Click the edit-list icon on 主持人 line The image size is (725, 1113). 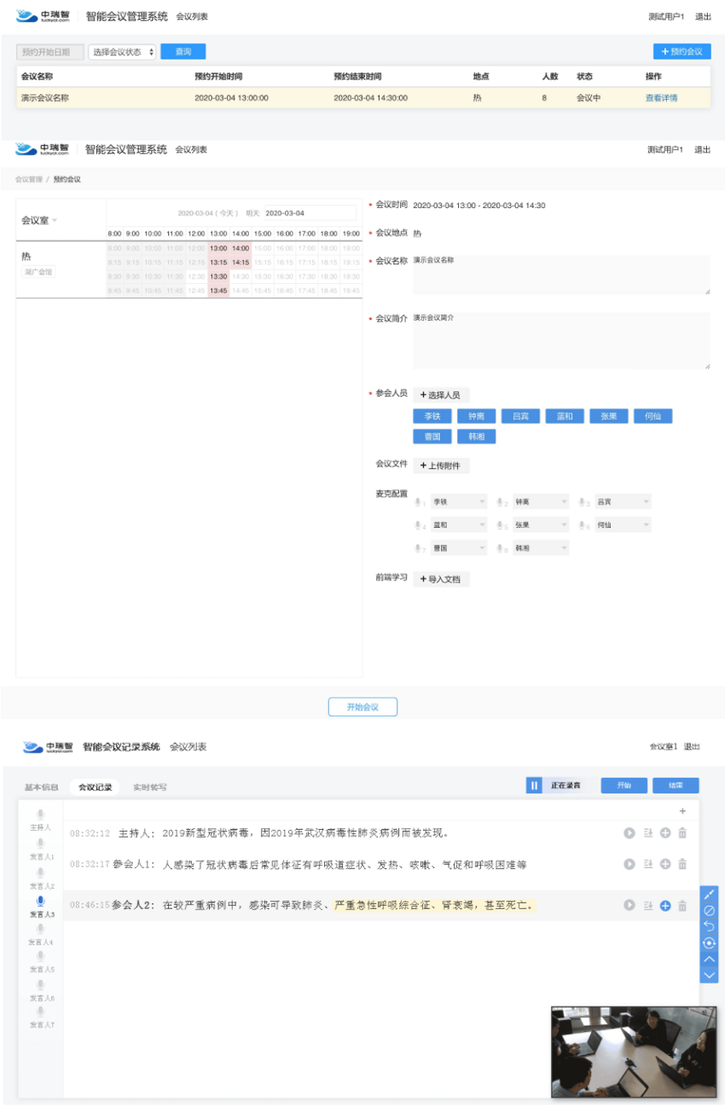pos(648,833)
